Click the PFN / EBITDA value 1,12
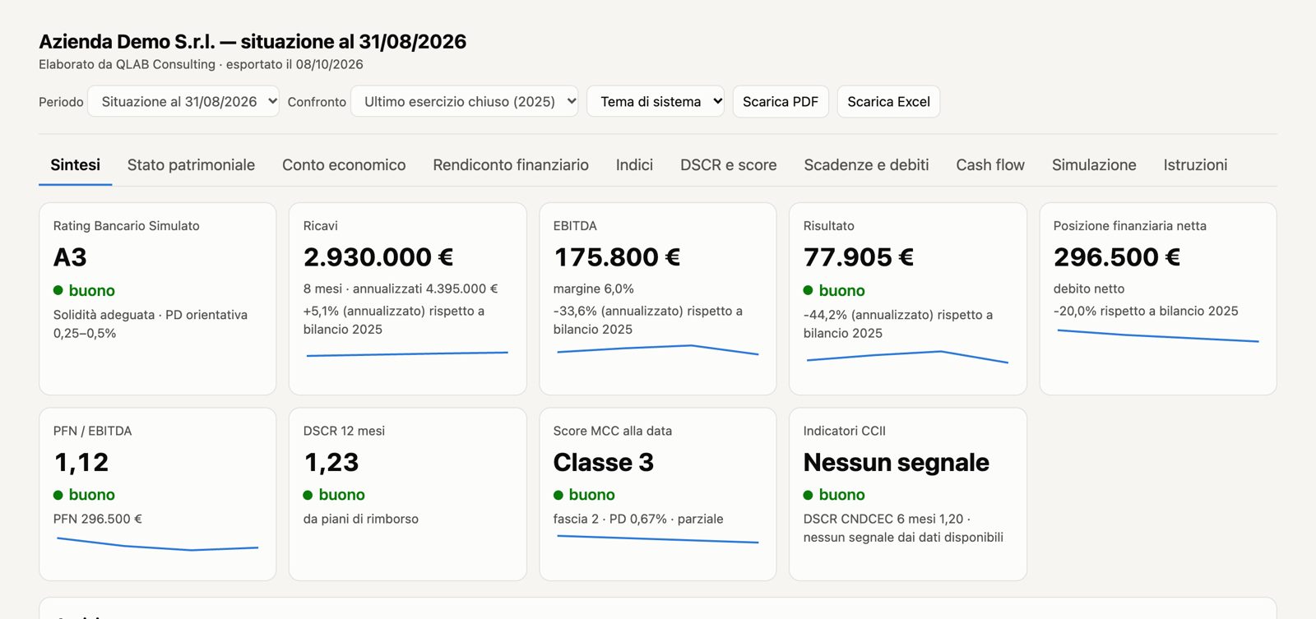The width and height of the screenshot is (1316, 619). coord(81,462)
